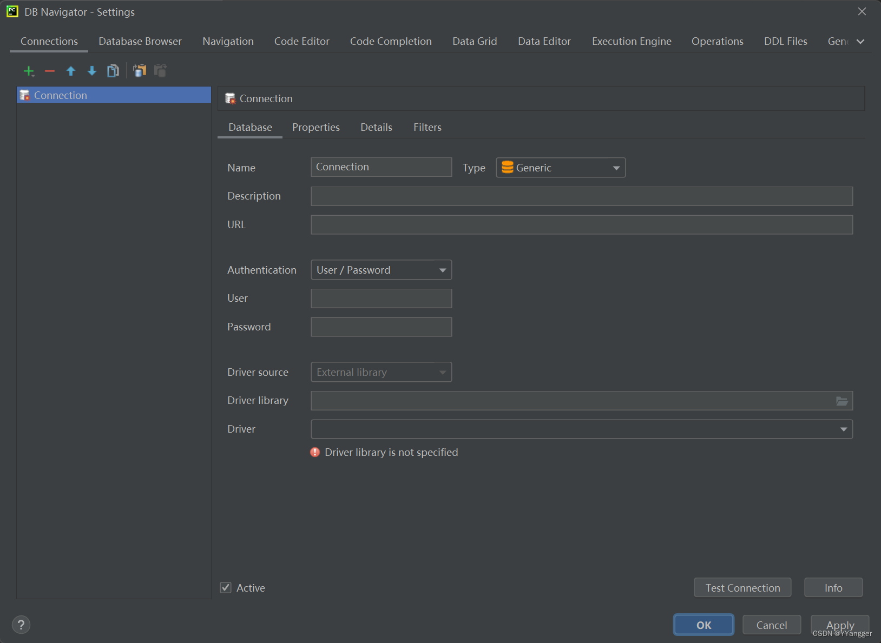Screen dimensions: 881x643
Task: Click the Info button
Action: pos(833,587)
